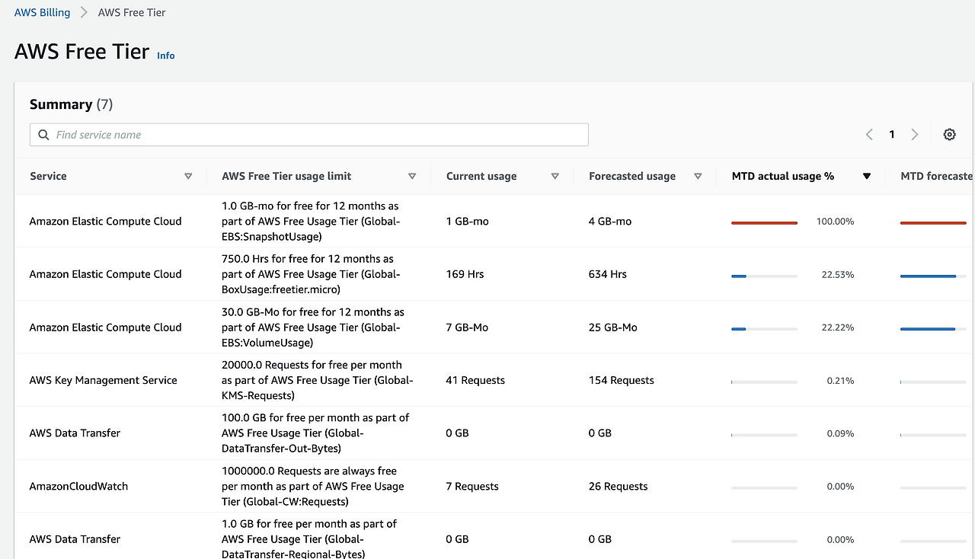Click the Service column header
975x559 pixels.
[48, 176]
